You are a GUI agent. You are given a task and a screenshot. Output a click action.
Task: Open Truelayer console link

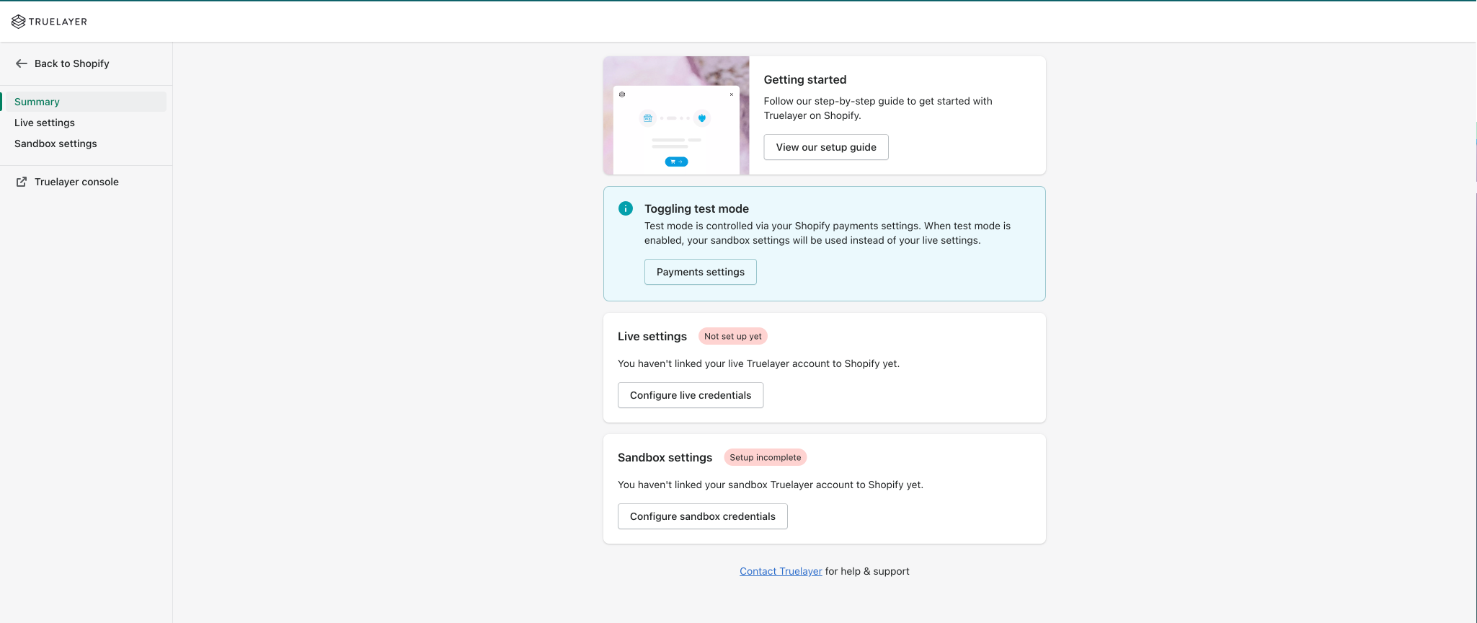pos(76,182)
